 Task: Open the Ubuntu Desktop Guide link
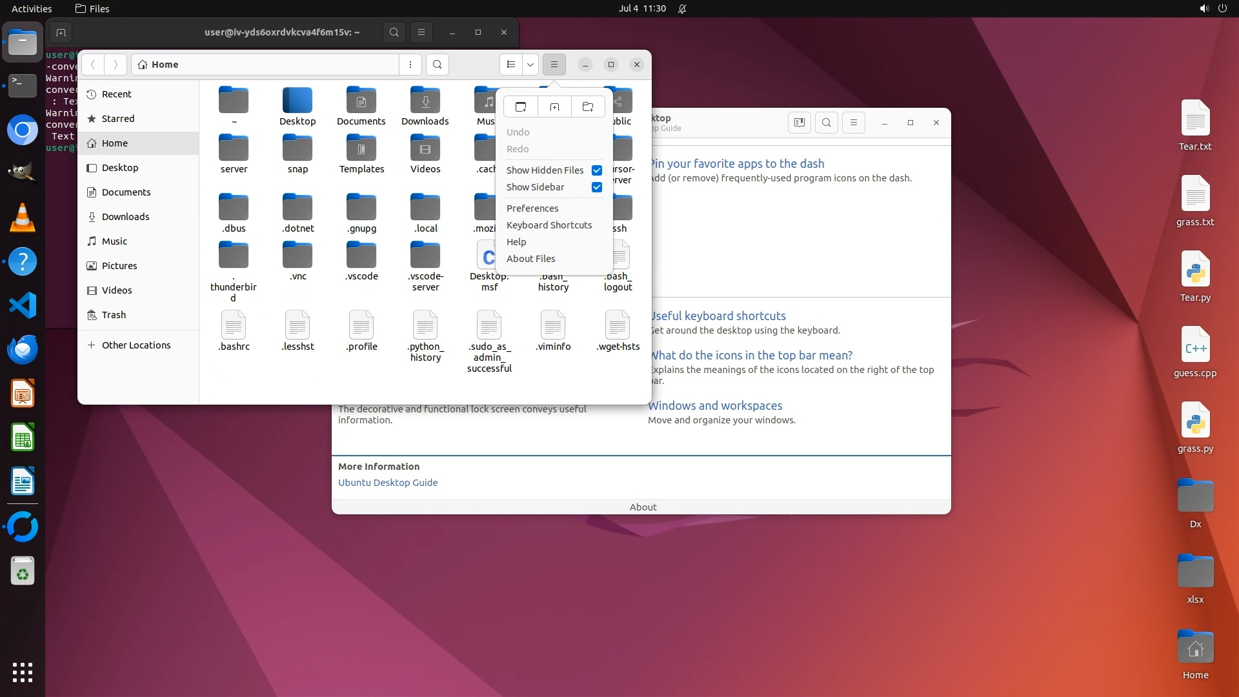click(388, 483)
